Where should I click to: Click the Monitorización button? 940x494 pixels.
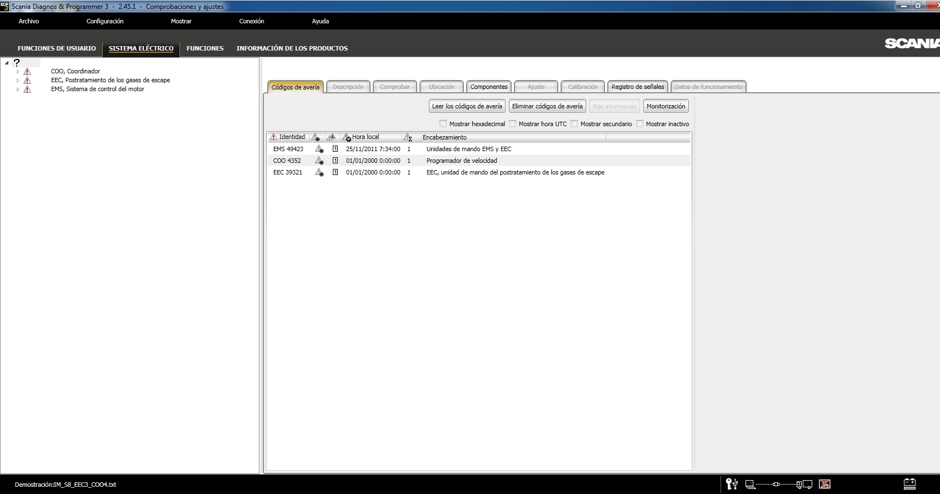666,106
